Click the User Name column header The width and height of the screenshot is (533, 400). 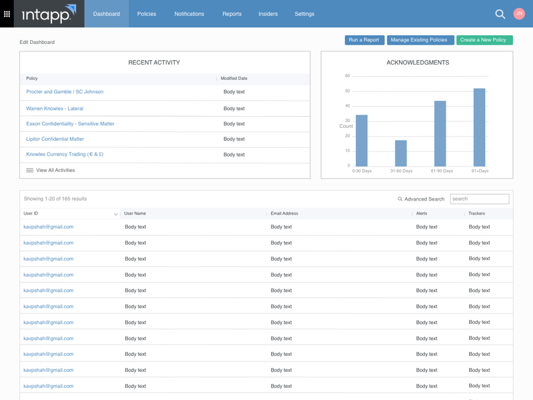tap(135, 213)
